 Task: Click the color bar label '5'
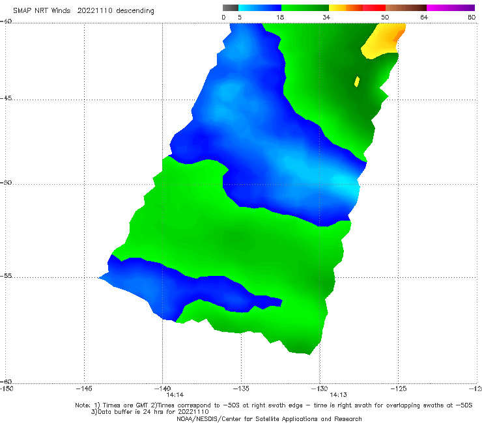click(x=240, y=17)
